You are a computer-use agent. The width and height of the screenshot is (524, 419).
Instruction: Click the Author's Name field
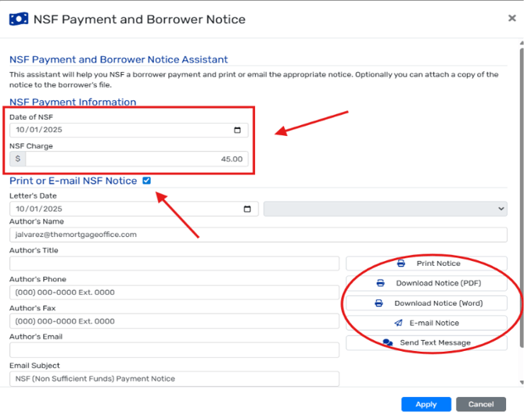[x=258, y=235]
